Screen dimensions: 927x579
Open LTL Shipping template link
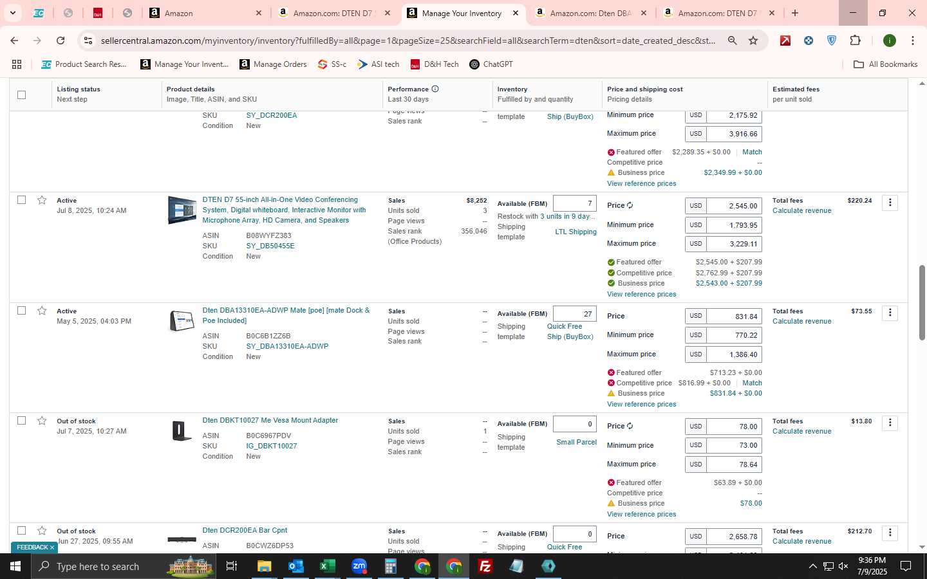point(576,232)
